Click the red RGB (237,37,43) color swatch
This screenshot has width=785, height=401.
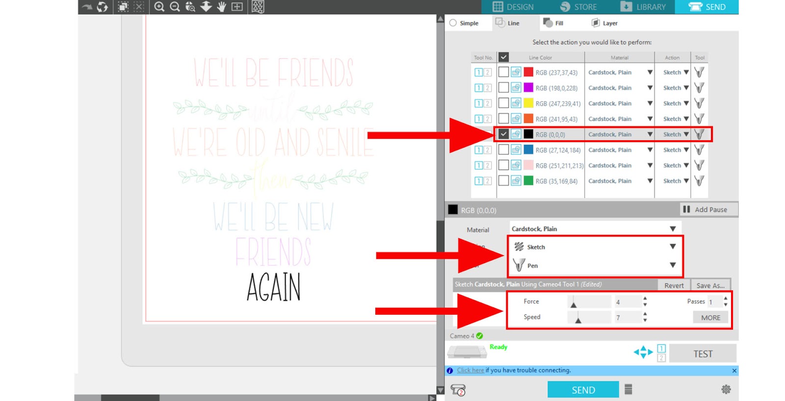click(528, 72)
